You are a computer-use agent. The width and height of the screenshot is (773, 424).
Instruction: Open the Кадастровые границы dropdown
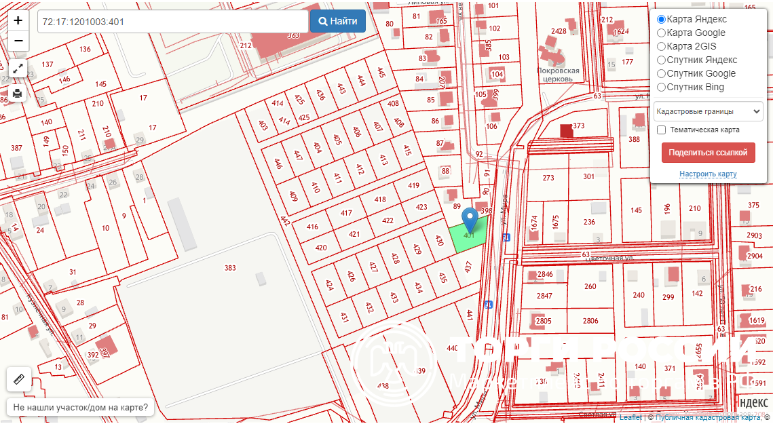click(708, 111)
